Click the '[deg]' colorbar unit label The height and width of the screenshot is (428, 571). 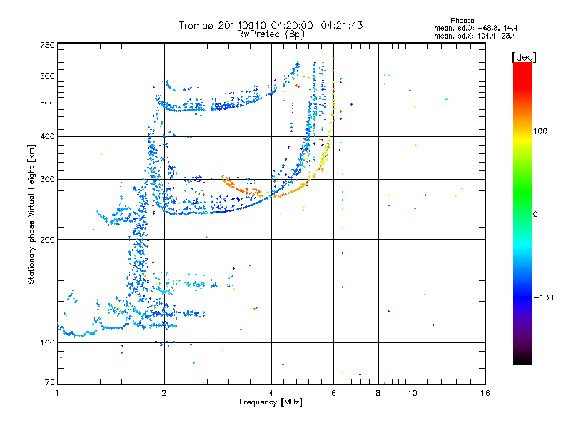click(524, 57)
